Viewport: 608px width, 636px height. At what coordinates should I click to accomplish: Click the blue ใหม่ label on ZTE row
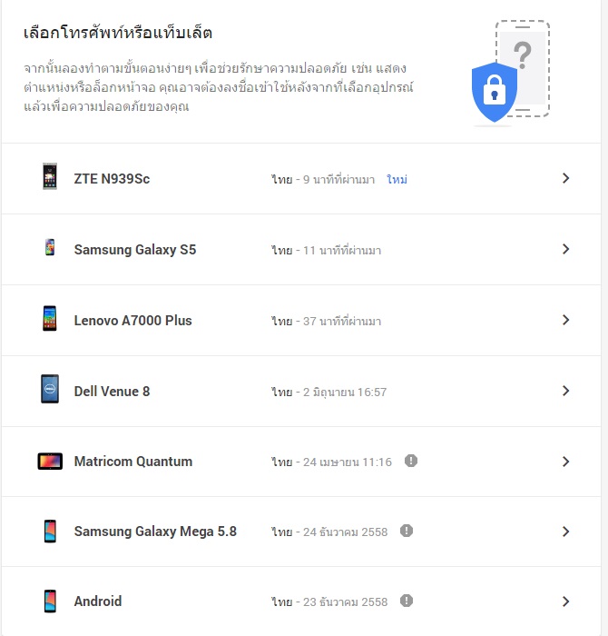pos(397,179)
